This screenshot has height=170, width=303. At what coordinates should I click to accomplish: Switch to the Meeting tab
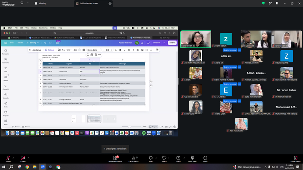pos(40,3)
